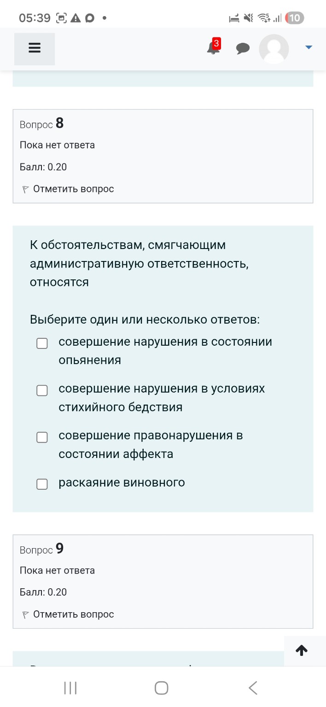Tap the flag icon beside question 9
Image resolution: width=326 pixels, height=707 pixels.
point(24,614)
